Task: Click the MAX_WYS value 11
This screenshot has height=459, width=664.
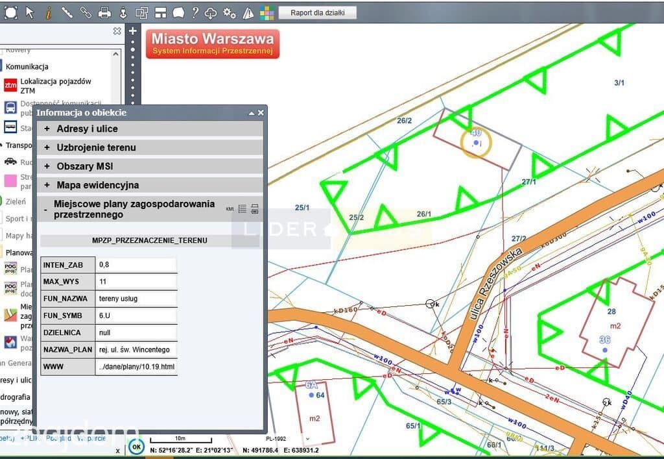Action: pyautogui.click(x=136, y=281)
